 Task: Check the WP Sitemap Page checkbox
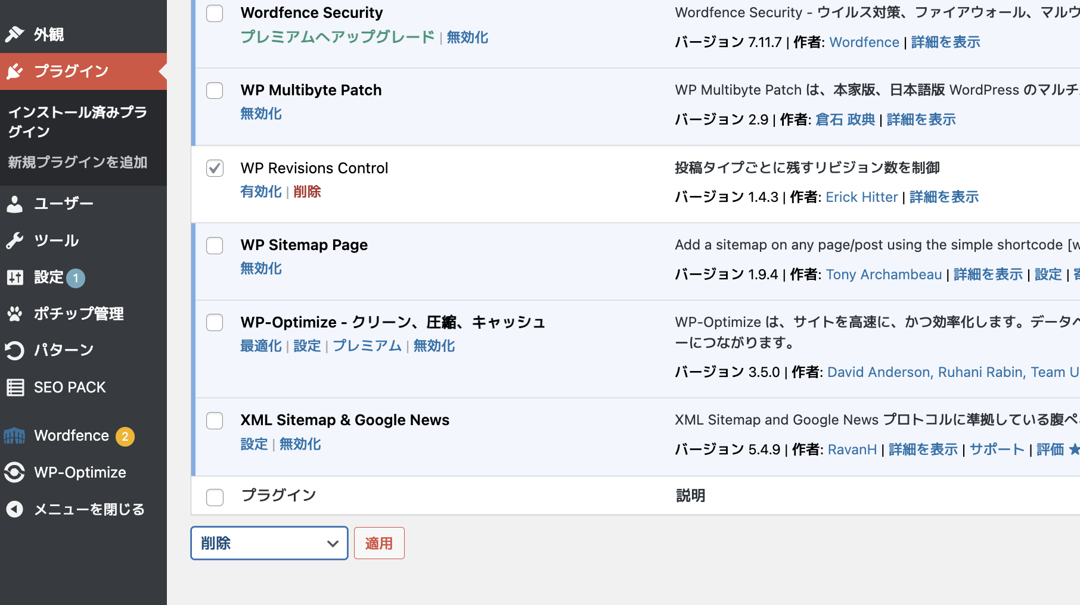pos(215,245)
